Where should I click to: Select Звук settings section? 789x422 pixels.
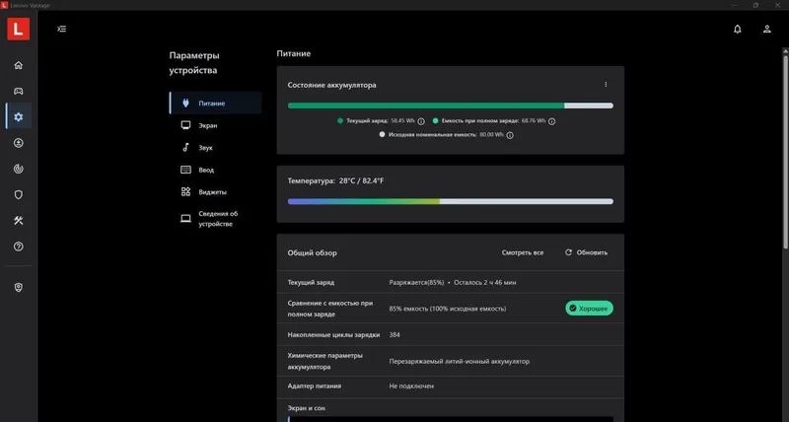(216, 147)
